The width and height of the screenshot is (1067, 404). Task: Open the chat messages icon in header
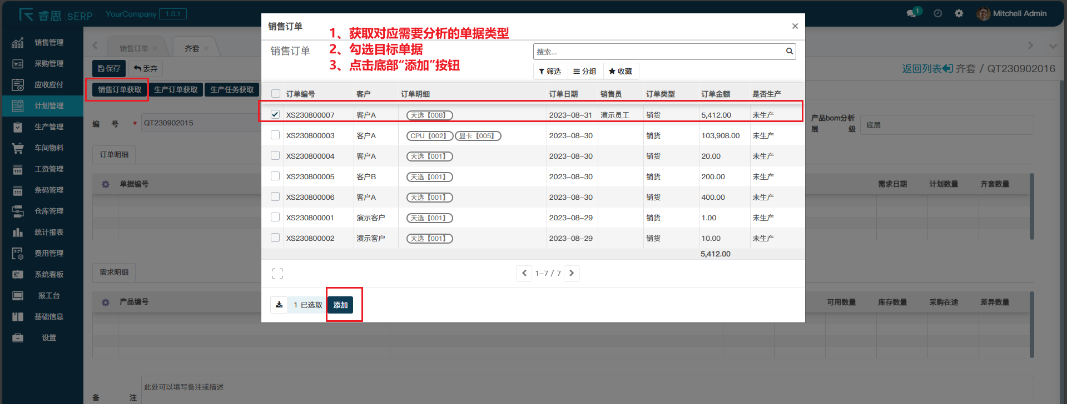click(x=911, y=13)
